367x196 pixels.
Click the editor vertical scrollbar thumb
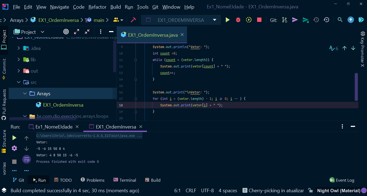pos(356,87)
